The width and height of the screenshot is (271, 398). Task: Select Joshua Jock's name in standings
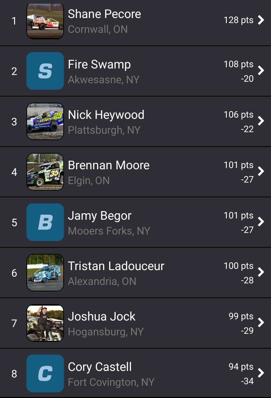point(102,316)
